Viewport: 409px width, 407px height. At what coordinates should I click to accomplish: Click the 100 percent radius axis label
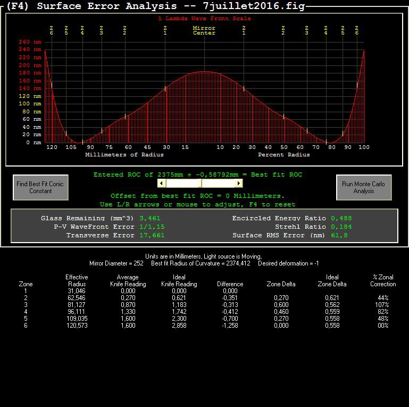[364, 147]
